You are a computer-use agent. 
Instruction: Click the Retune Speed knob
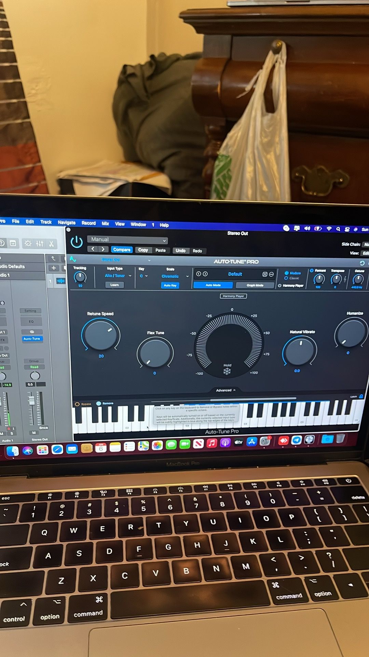pos(101,335)
